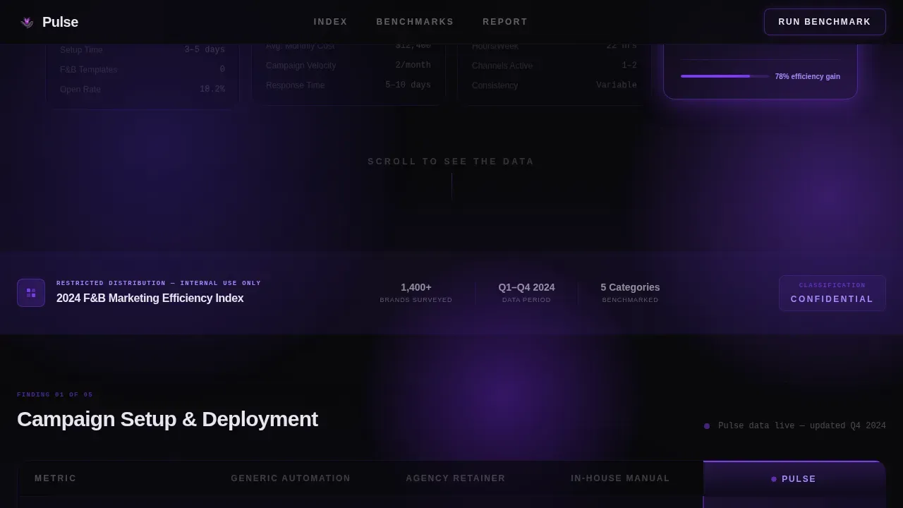Open the BENCHMARKS nav item
The image size is (903, 508).
(415, 22)
